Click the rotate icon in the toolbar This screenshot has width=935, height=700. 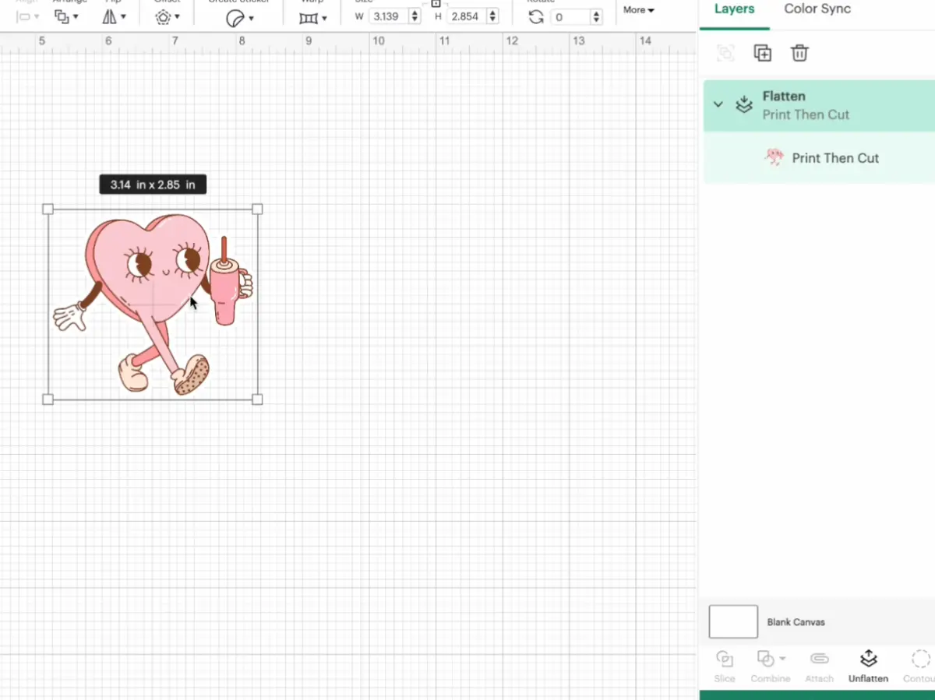tap(536, 17)
